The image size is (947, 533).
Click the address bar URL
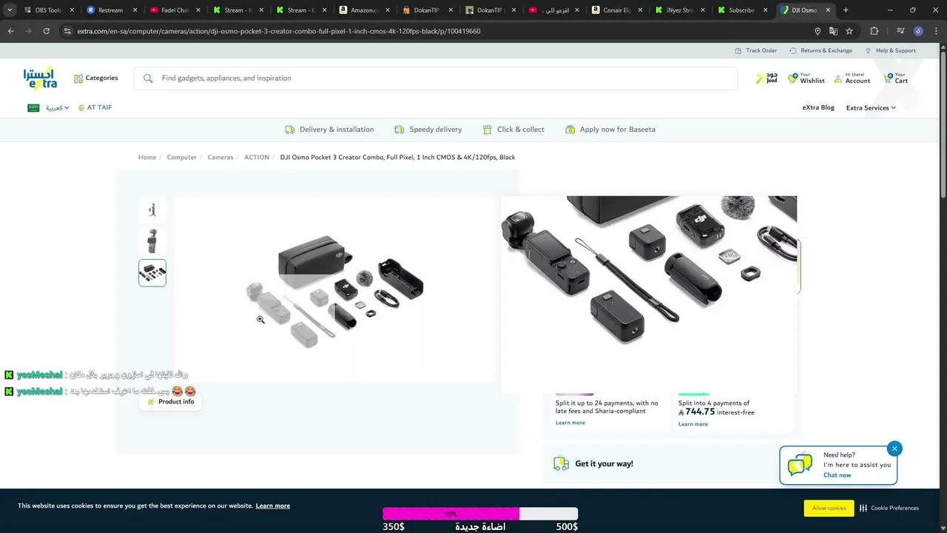[279, 31]
